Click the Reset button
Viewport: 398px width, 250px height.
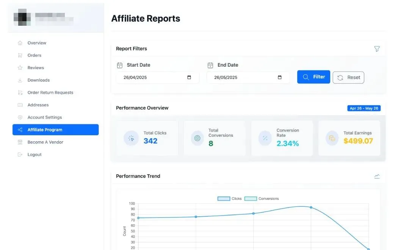(348, 78)
